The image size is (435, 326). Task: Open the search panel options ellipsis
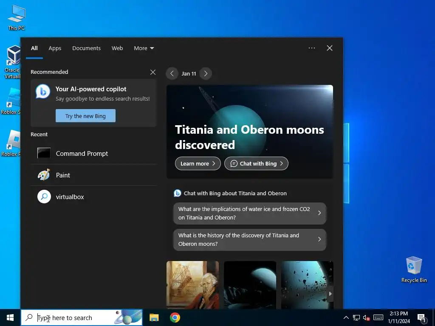(312, 48)
